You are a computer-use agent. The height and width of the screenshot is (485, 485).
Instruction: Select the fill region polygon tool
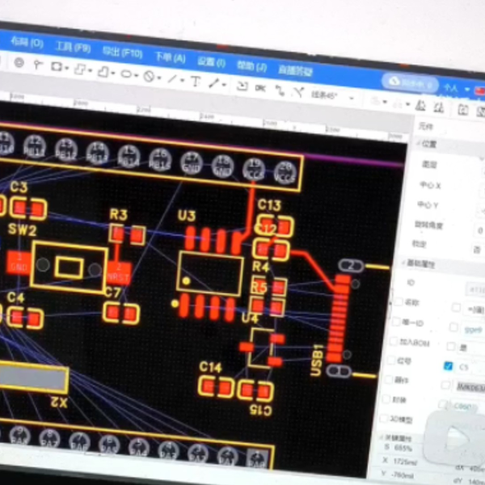[x=79, y=69]
